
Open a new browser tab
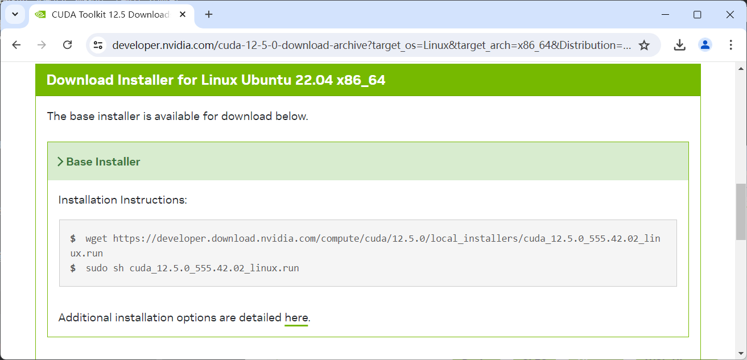(x=208, y=14)
